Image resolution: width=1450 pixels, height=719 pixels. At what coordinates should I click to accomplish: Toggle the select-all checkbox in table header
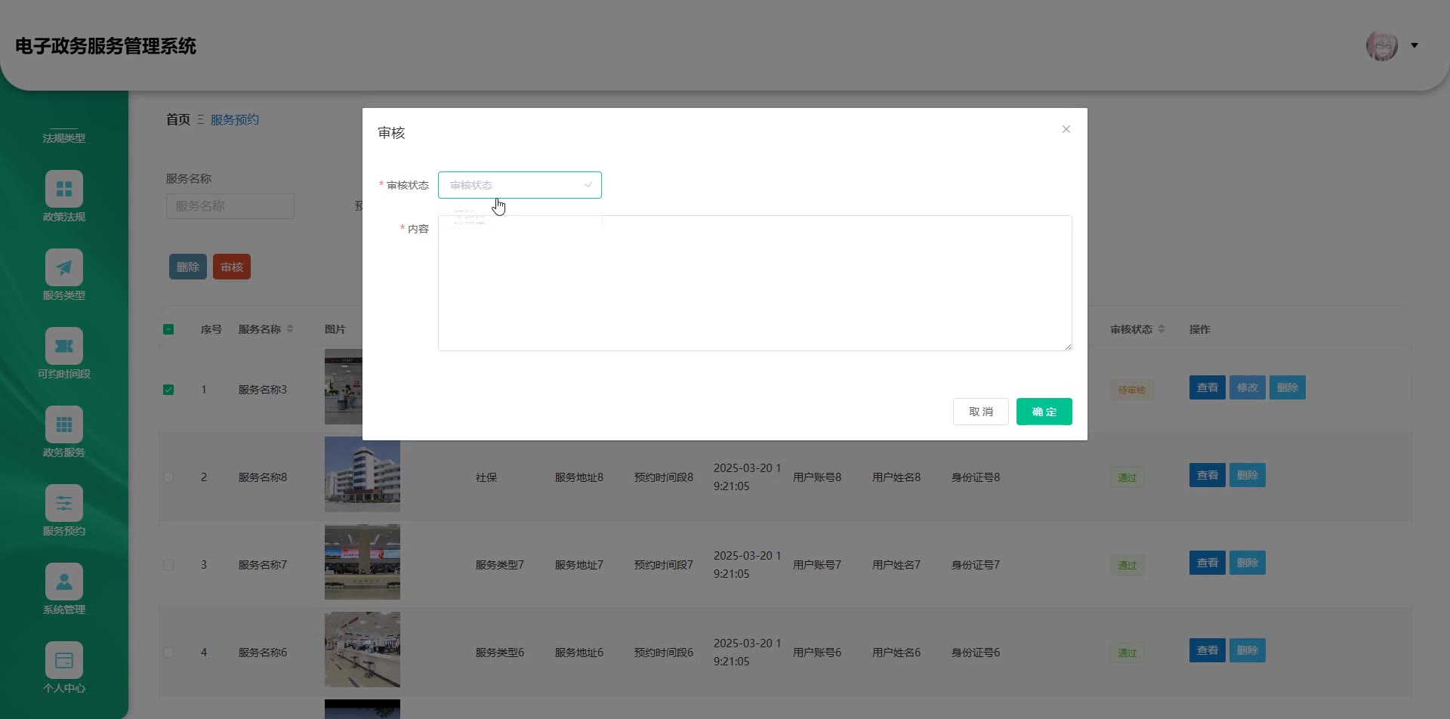pyautogui.click(x=168, y=329)
